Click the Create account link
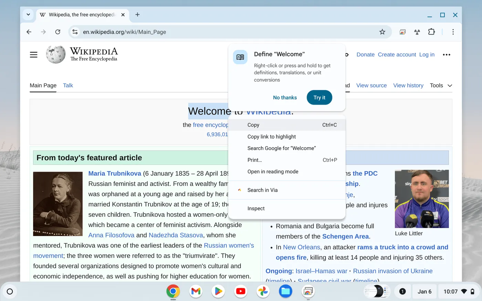 click(397, 55)
